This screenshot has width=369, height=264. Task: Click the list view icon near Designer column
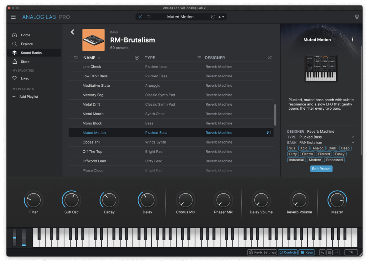[199, 58]
